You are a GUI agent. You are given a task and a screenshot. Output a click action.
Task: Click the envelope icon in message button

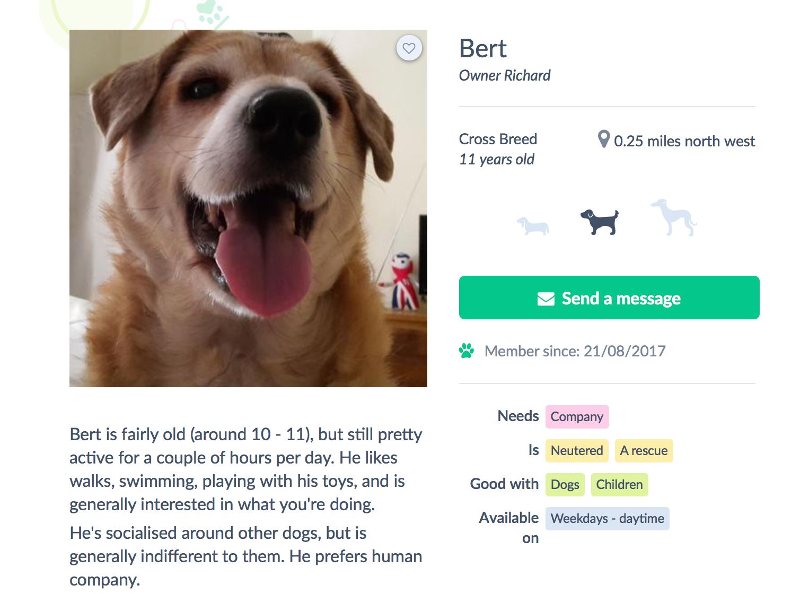546,299
